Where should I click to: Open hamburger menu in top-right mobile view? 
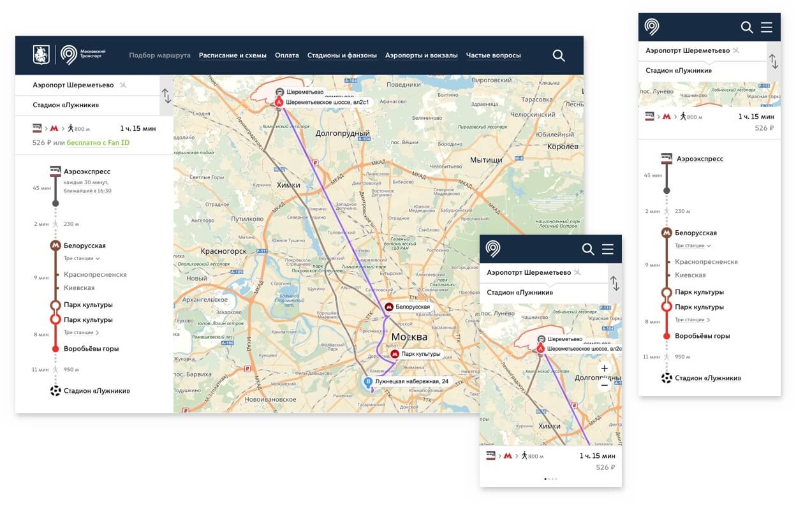click(x=767, y=27)
